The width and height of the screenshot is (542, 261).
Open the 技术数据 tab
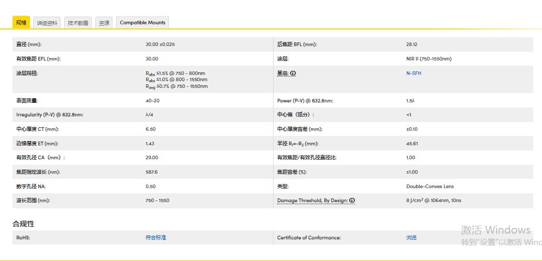click(x=78, y=23)
